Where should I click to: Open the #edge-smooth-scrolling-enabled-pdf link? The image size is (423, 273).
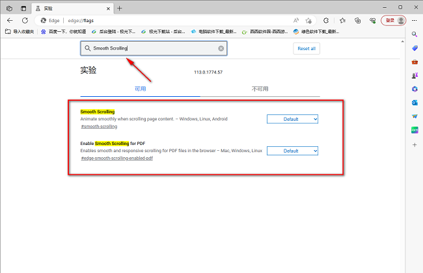116,158
